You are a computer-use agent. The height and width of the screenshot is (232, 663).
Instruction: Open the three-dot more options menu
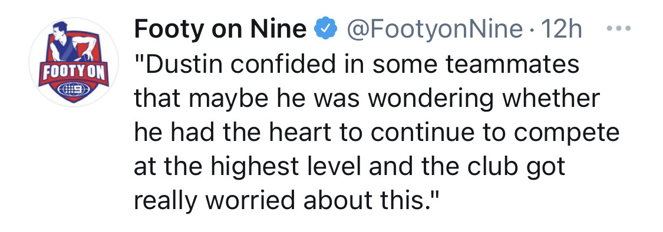(619, 29)
